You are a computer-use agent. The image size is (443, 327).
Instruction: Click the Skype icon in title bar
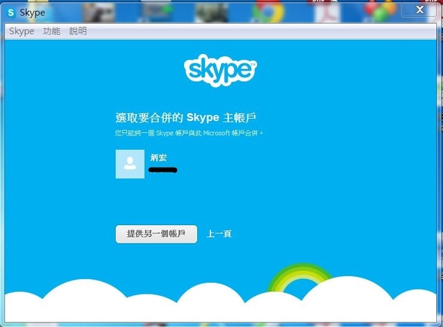(11, 13)
